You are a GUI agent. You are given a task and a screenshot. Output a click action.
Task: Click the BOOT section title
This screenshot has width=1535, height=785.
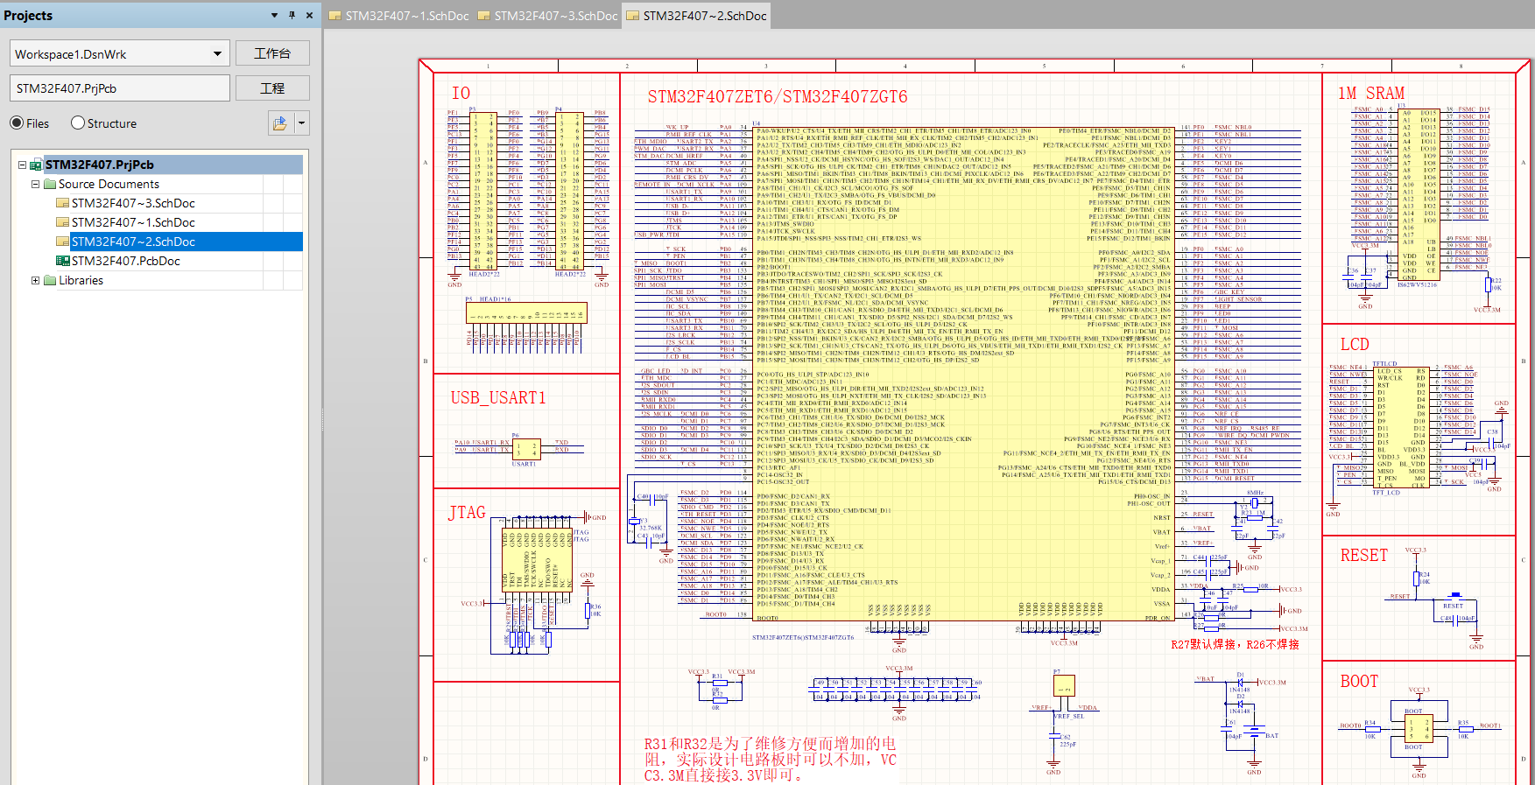click(x=1359, y=682)
